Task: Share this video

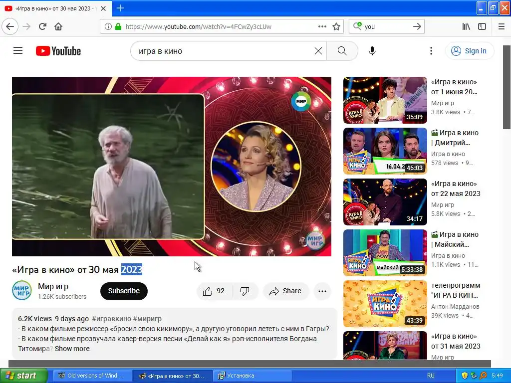Action: (285, 291)
